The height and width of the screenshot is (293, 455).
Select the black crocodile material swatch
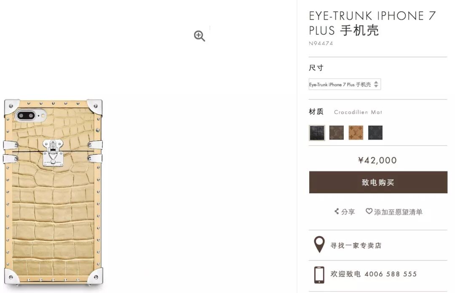tap(317, 133)
